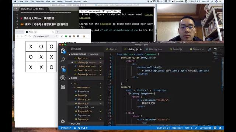Image resolution: width=236 pixels, height=132 pixels.
Task: Click the top-left X square on board
Action: [x=31, y=47]
